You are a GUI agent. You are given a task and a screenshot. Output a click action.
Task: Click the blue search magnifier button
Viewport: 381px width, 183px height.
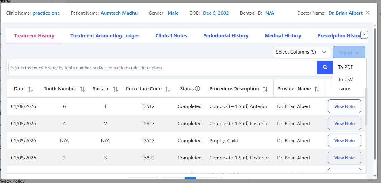[325, 68]
